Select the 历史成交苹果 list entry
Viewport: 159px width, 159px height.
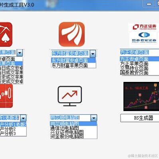coord(12,77)
